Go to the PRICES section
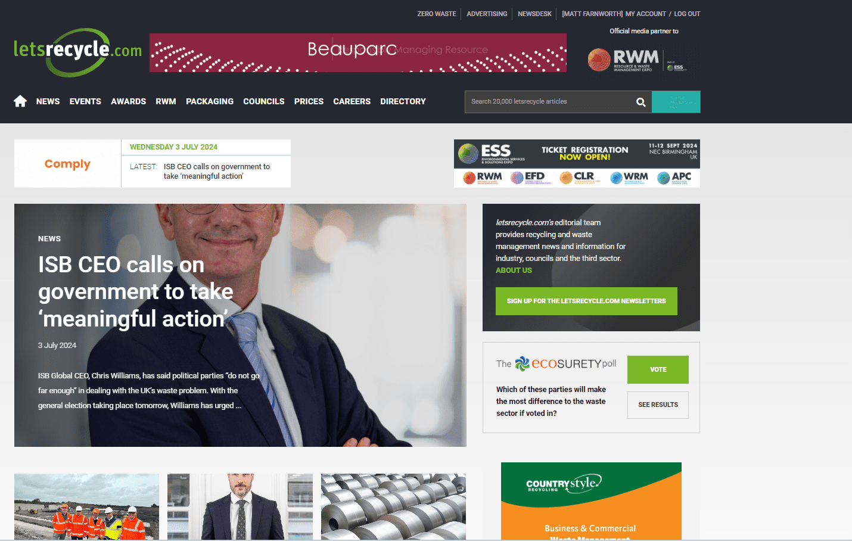Screen dimensions: 852x541 [x=309, y=102]
